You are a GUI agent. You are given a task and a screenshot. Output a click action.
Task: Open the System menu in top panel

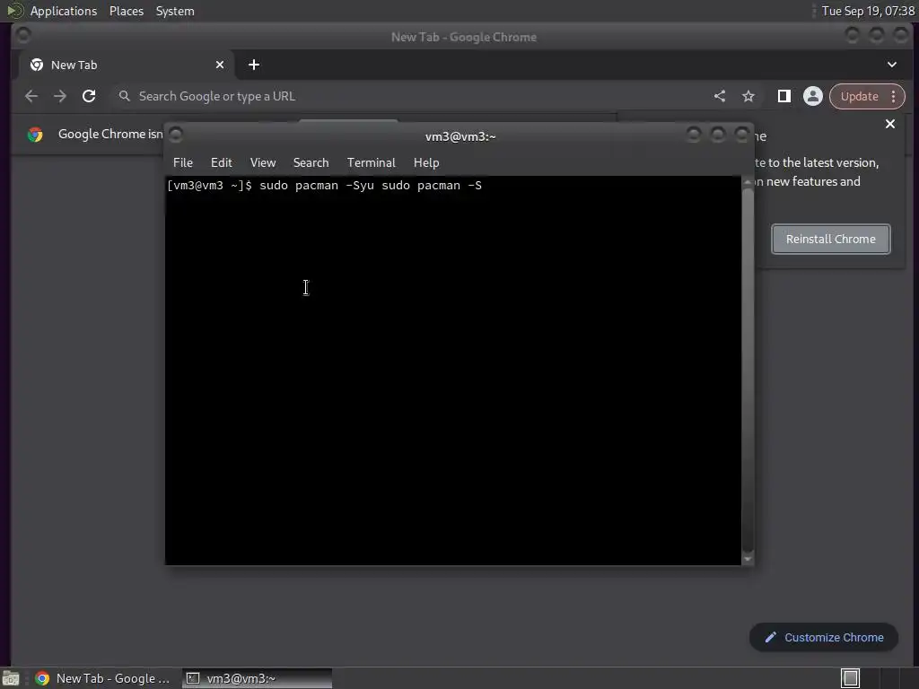coord(175,11)
